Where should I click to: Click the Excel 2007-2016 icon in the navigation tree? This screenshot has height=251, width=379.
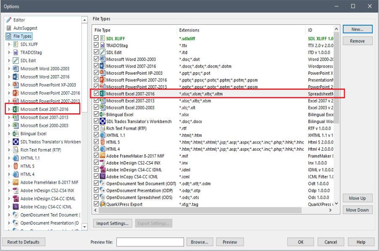(16, 109)
